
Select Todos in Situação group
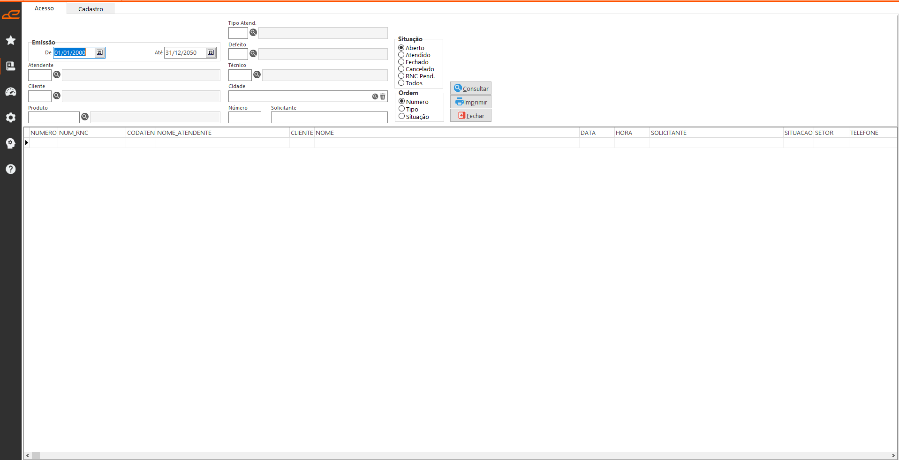click(401, 83)
